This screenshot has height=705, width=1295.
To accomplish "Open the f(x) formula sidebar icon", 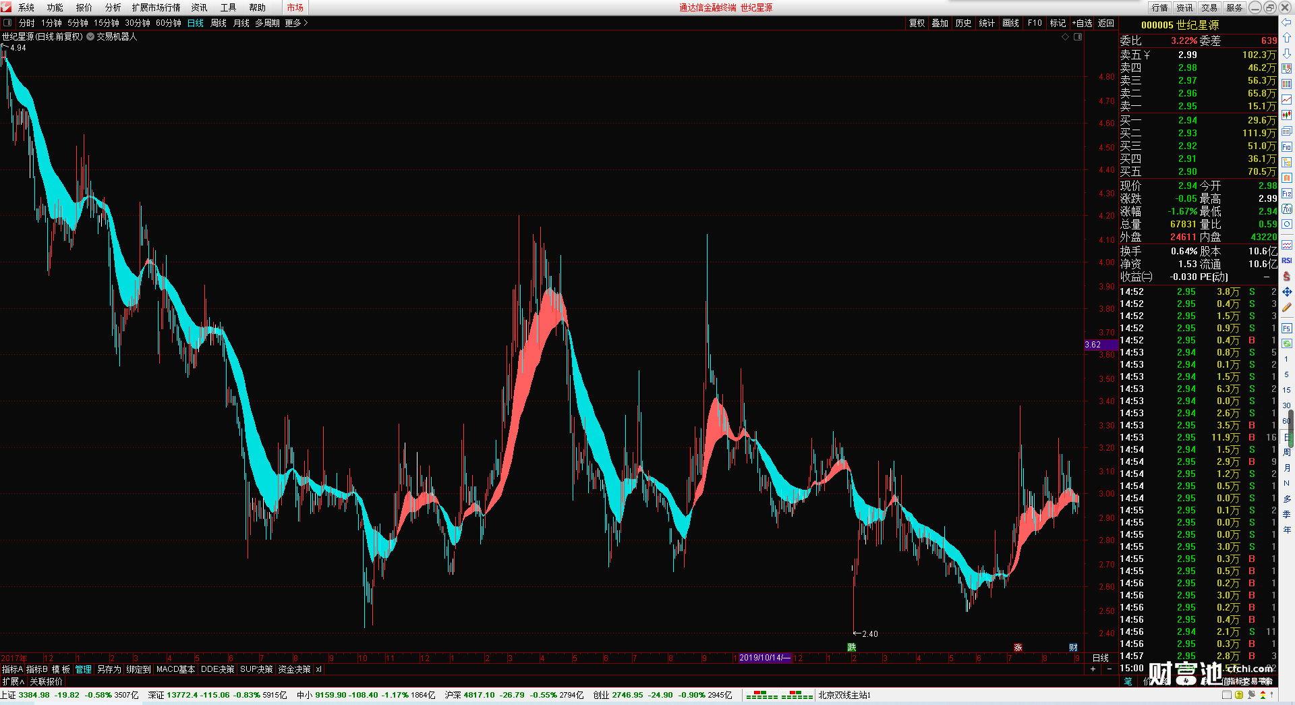I will tap(1286, 209).
